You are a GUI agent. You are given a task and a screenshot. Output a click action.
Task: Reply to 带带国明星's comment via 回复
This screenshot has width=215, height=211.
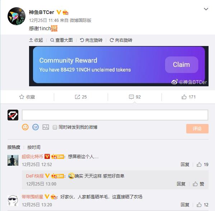185,205
